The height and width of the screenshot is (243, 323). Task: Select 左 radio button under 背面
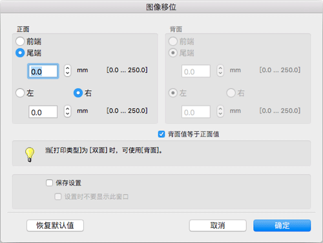173,93
